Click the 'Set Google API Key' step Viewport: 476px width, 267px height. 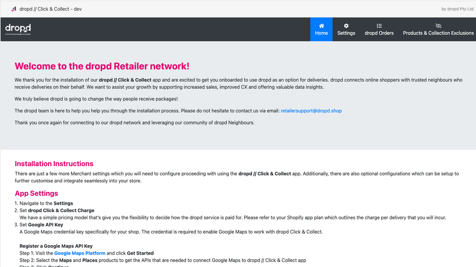(x=41, y=224)
